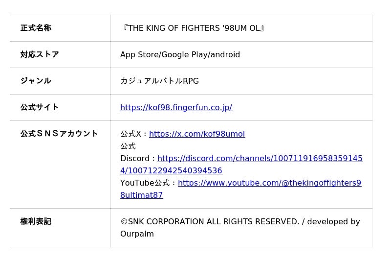Click the 正式名称 row label

36,28
